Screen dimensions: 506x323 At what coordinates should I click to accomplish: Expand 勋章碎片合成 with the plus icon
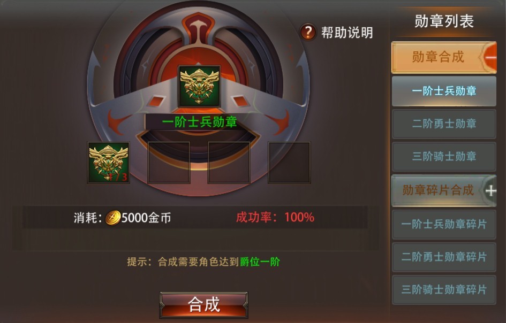[x=491, y=191]
